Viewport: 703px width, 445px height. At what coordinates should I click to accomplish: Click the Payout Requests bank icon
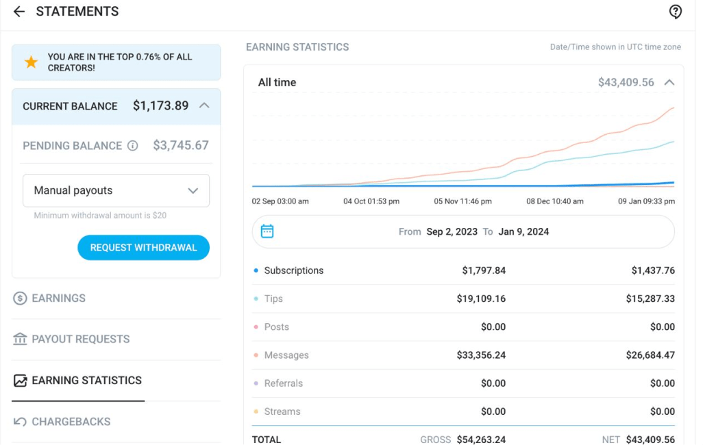(x=20, y=340)
